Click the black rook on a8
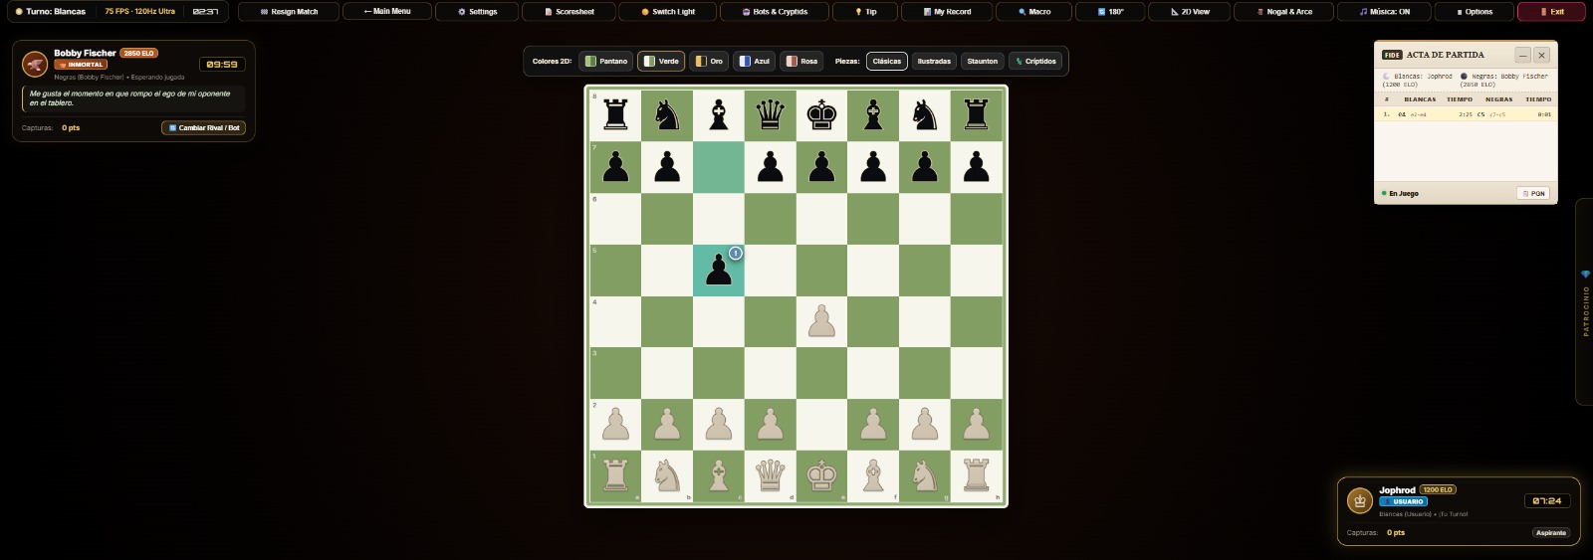 [x=615, y=115]
